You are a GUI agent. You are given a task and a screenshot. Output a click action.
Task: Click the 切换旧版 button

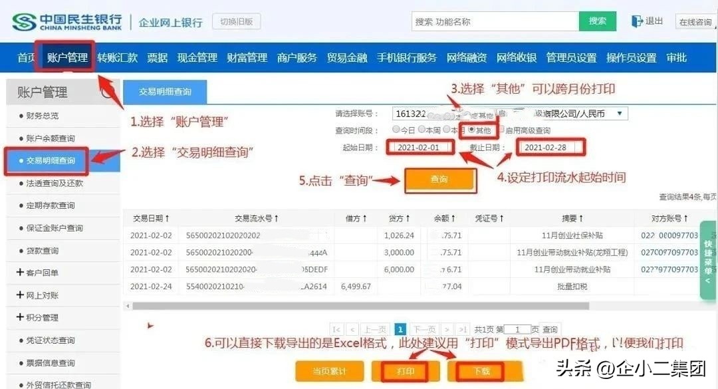(x=236, y=21)
